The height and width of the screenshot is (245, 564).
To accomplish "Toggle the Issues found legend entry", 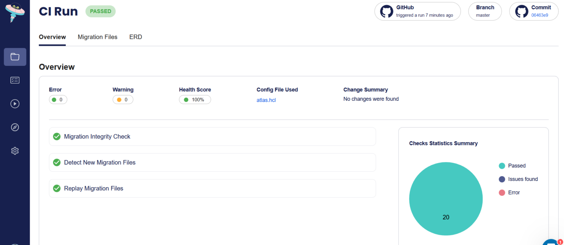I will [518, 179].
